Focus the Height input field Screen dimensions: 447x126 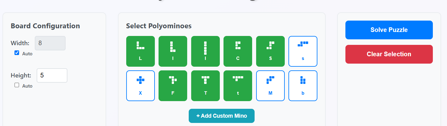click(x=52, y=75)
